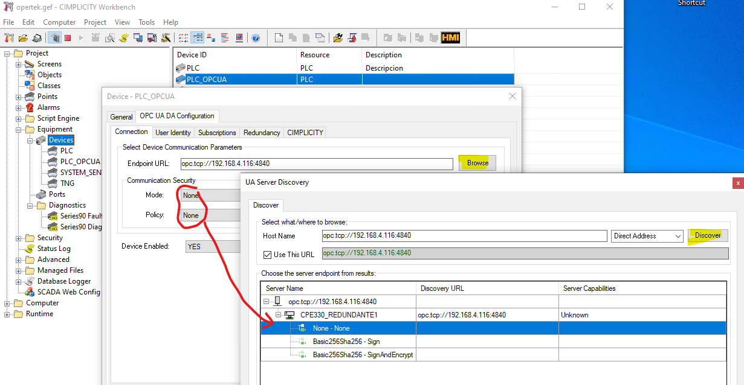
Task: Expand the Screens tree node
Action: pos(19,64)
